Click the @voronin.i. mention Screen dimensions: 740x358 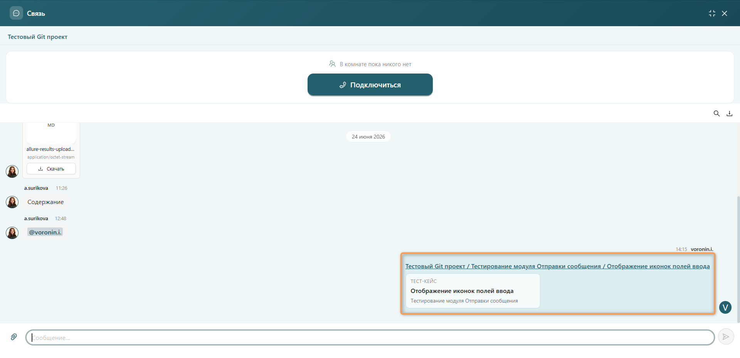45,232
